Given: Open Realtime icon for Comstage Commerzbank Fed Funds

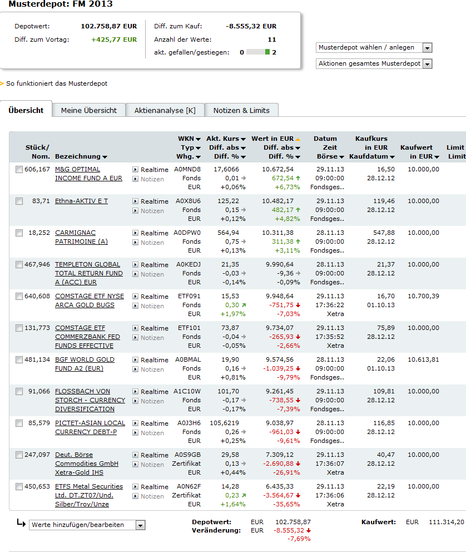Looking at the screenshot, I should pyautogui.click(x=135, y=328).
